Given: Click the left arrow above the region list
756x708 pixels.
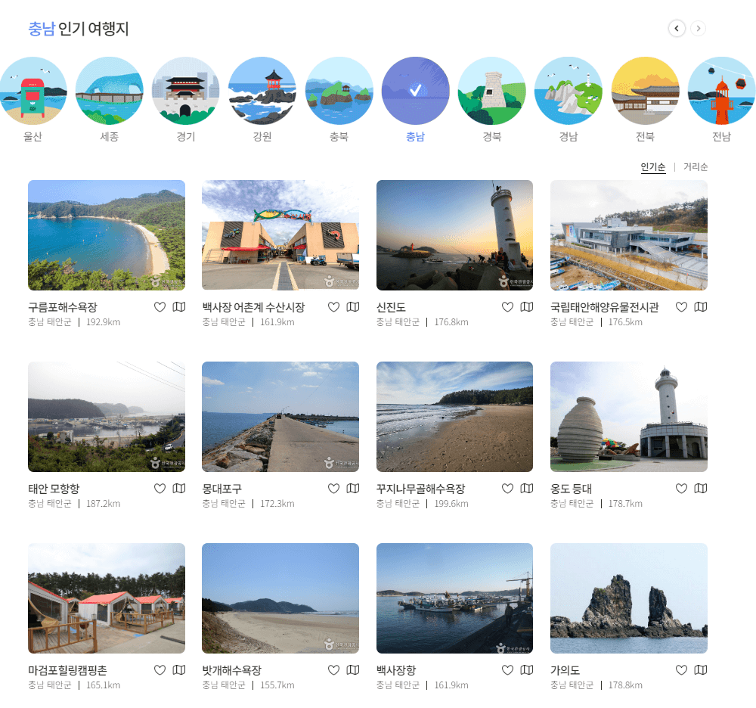Looking at the screenshot, I should pos(677,28).
